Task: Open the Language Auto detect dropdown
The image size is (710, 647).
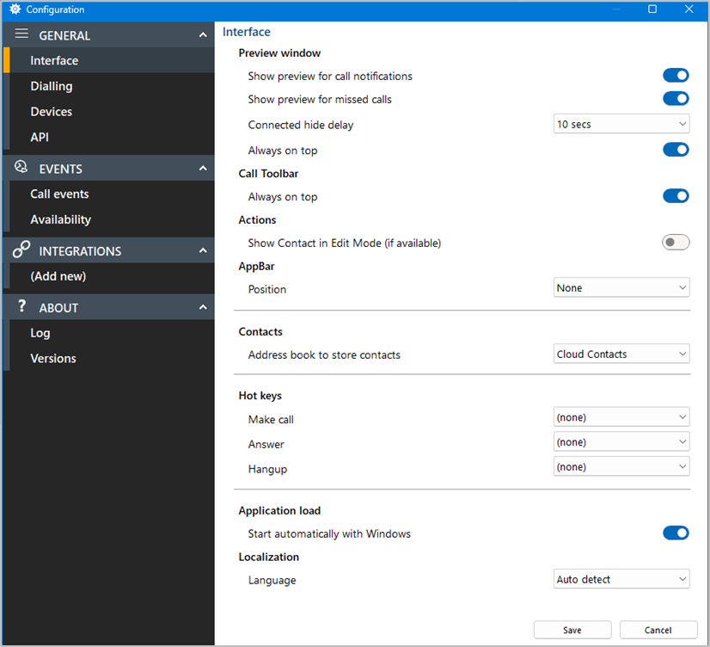Action: (621, 579)
